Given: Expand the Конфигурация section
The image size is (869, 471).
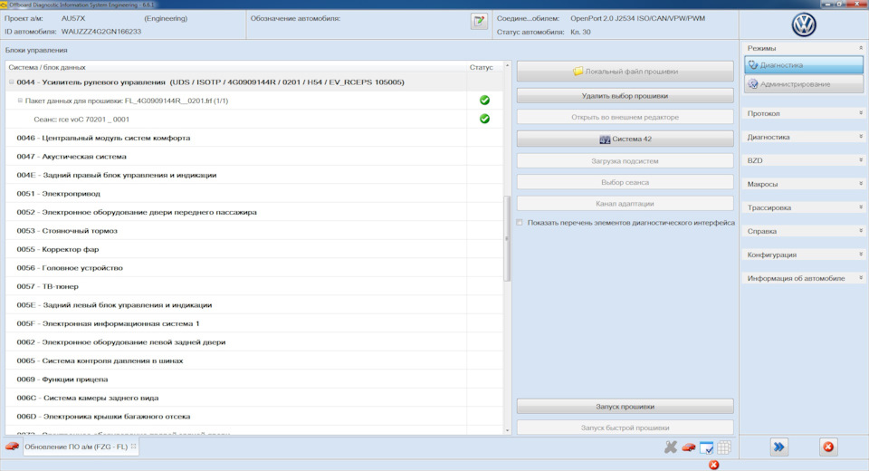Looking at the screenshot, I should (861, 255).
